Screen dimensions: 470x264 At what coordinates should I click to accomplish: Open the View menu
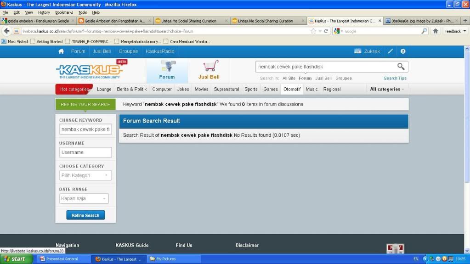(x=29, y=12)
